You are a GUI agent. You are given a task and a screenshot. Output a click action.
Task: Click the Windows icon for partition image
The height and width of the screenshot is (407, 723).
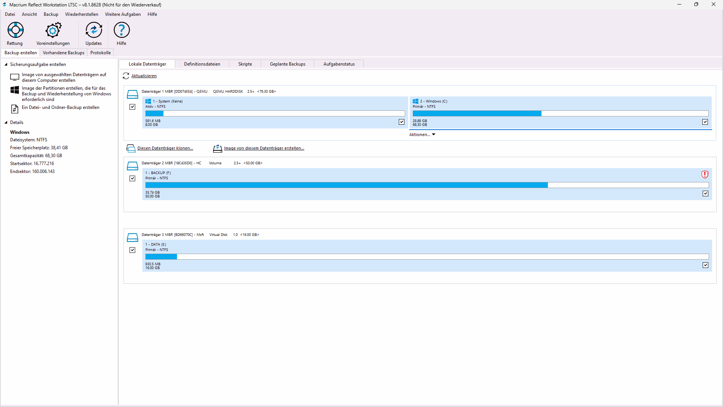(15, 90)
